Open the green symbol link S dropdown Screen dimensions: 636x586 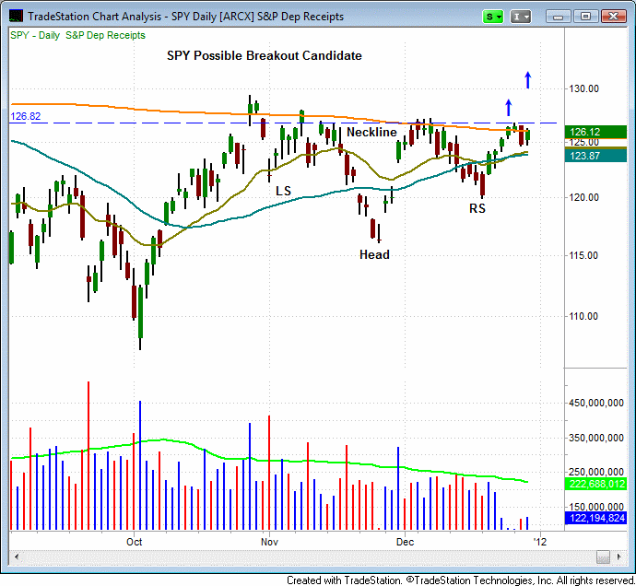[494, 16]
